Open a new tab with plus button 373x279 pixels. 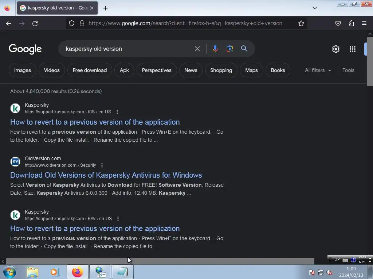(105, 8)
